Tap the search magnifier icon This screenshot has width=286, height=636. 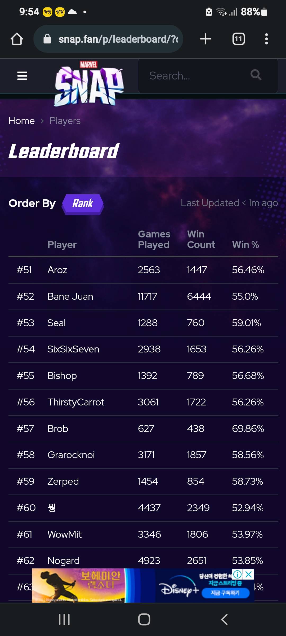(256, 75)
